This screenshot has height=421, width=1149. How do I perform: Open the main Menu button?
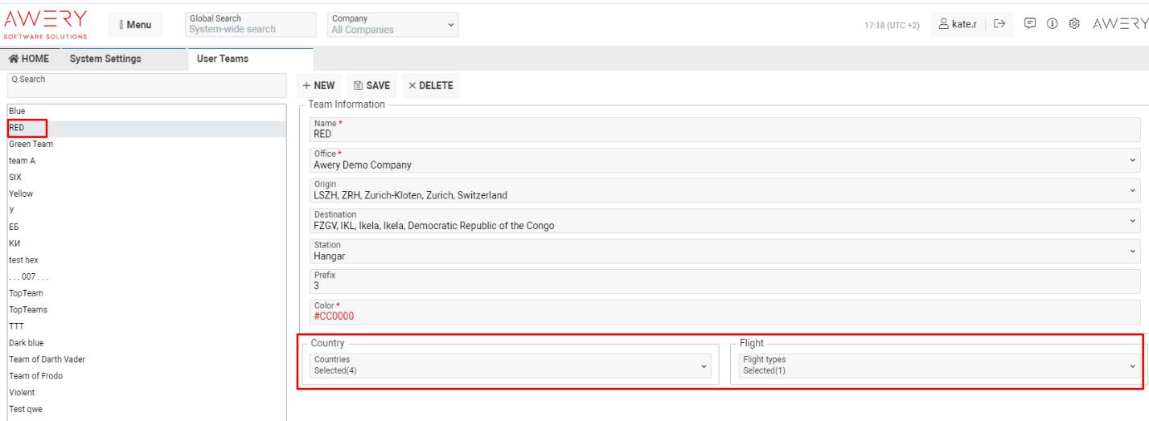pyautogui.click(x=135, y=25)
